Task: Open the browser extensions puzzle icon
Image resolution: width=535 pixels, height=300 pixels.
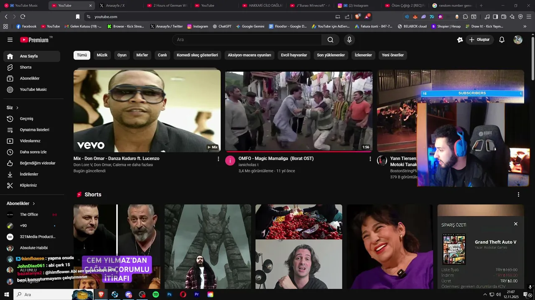Action: [465, 17]
